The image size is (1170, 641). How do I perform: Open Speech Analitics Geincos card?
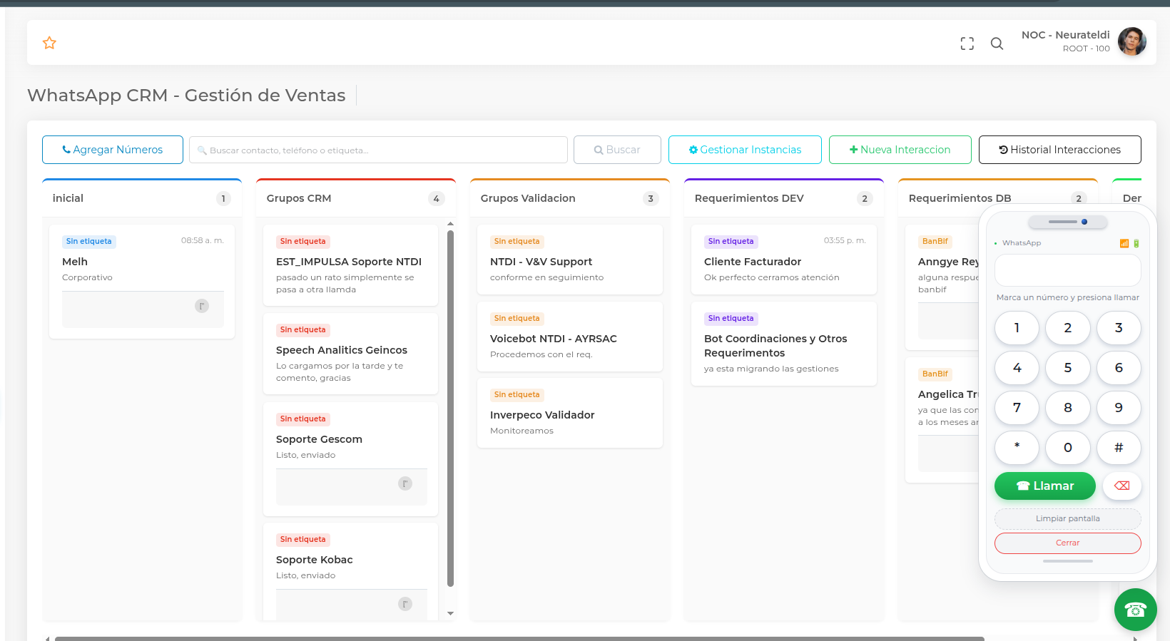pos(350,354)
